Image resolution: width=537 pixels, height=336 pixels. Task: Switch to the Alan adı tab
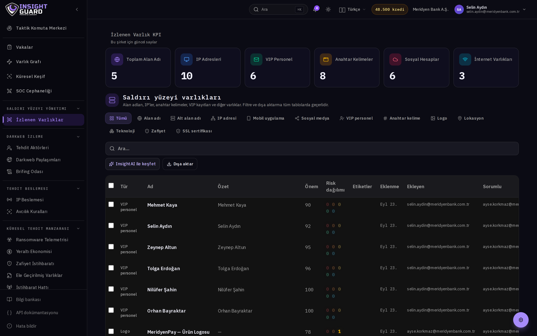[x=149, y=118]
